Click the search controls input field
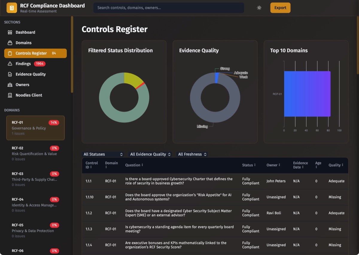Viewport: 359px width, 255px height. (169, 8)
